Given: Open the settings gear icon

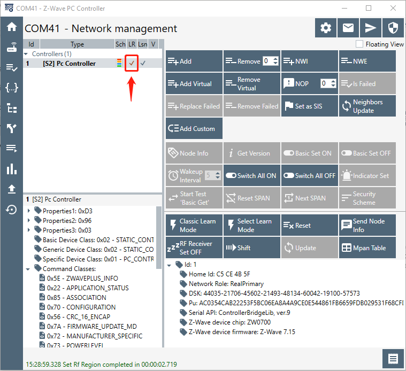Looking at the screenshot, I should point(325,28).
